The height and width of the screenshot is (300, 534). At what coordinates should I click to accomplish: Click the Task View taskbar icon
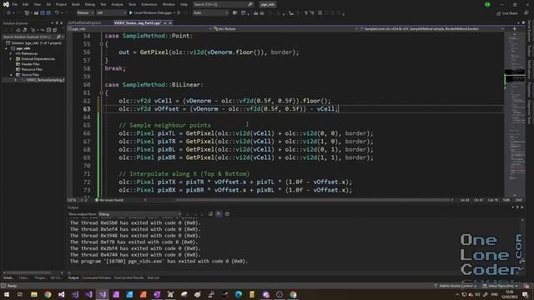(20, 294)
